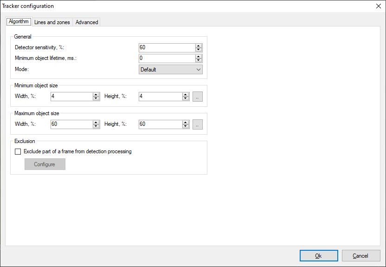Decrease Detector sensitivity using down arrow

click(199, 50)
